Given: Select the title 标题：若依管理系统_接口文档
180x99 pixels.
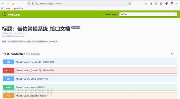Looking at the screenshot, I should (36, 29).
